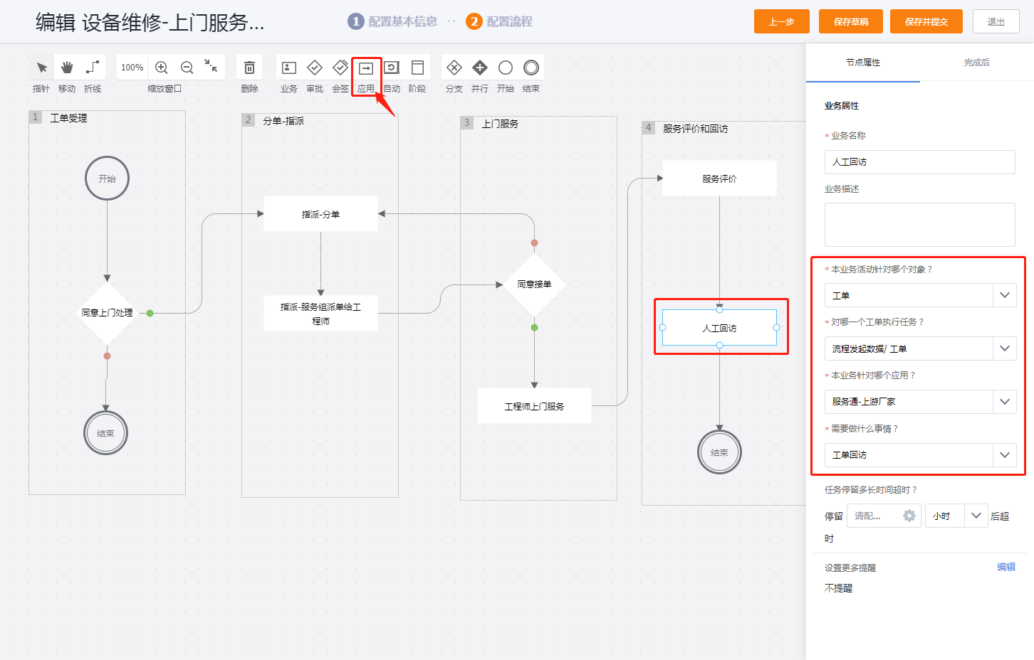This screenshot has height=660, width=1034.
Task: Click the gear icon in timeout field
Action: pyautogui.click(x=909, y=516)
